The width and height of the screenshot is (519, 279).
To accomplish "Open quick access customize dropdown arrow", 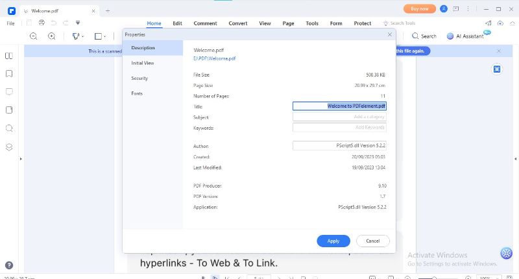I will click(78, 23).
